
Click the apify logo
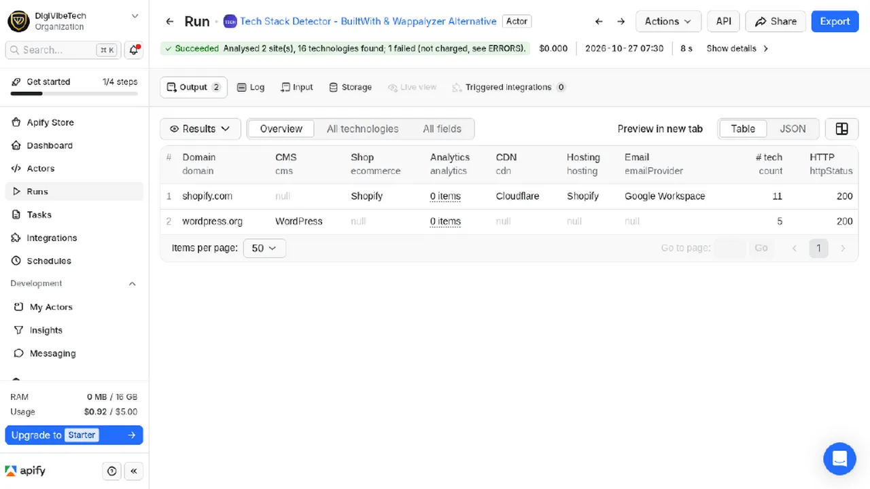tap(25, 471)
